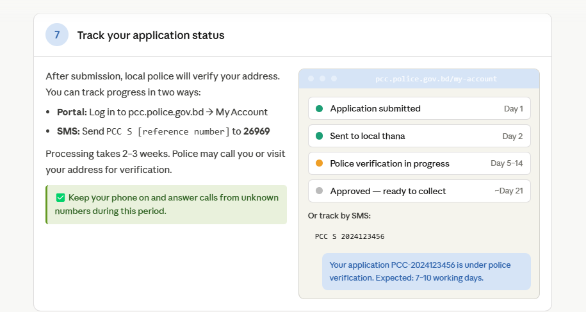Click the Day 5–14 label
Screen dimensions: 586x312
click(x=507, y=163)
